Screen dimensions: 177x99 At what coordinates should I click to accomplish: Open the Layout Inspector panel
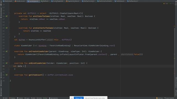(169, 98)
